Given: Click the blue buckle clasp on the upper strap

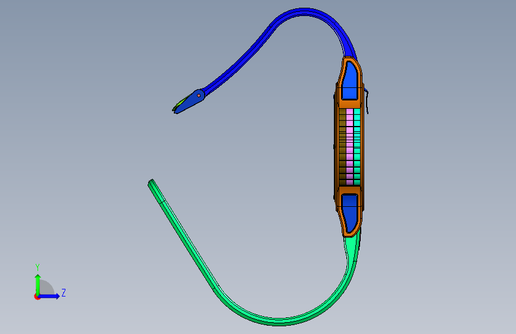Looking at the screenshot, I should click(189, 102).
